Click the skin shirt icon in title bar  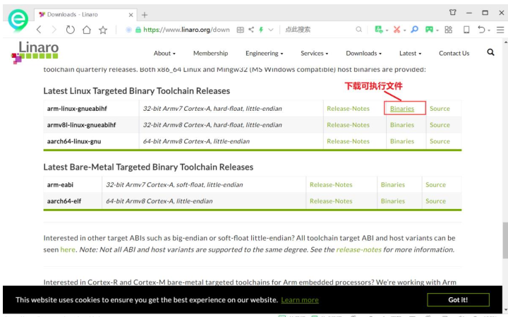tap(452, 12)
